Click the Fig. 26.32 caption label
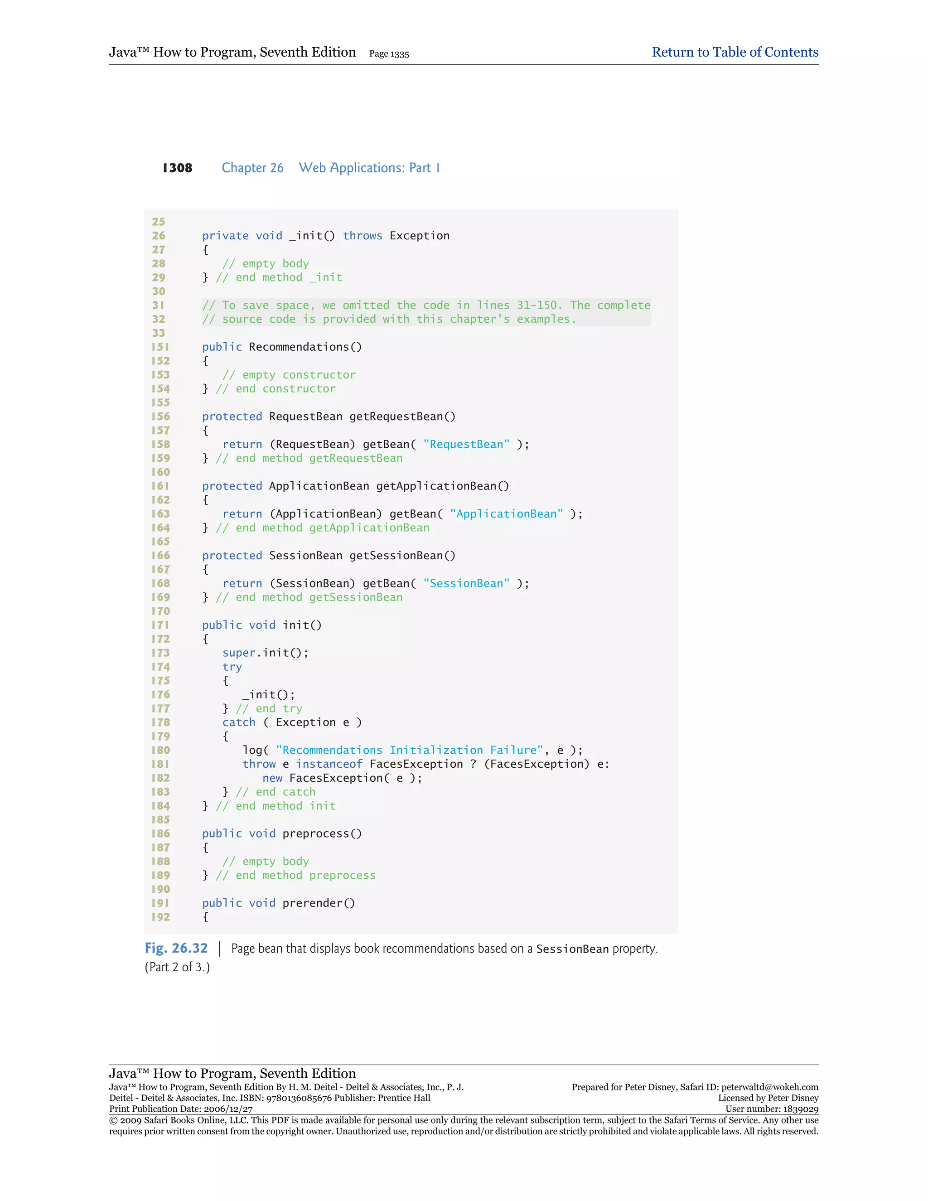 coord(176,949)
